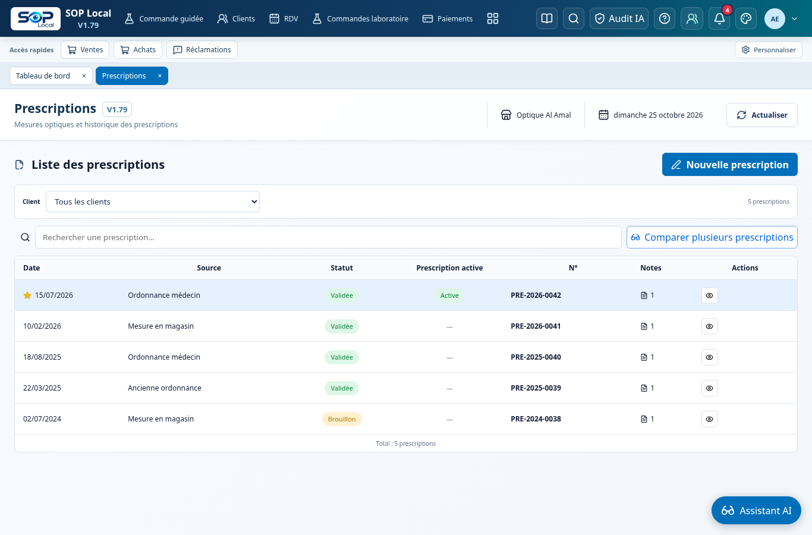Click the Optique Al Amal store icon
The height and width of the screenshot is (535, 812).
[506, 115]
